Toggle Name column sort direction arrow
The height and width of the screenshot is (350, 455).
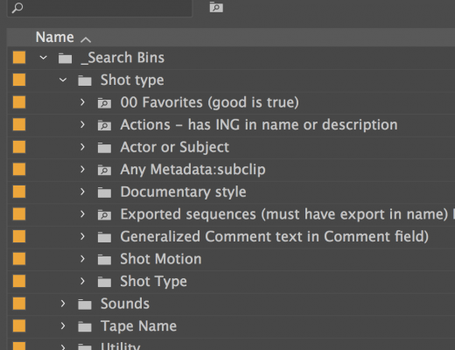tap(86, 39)
